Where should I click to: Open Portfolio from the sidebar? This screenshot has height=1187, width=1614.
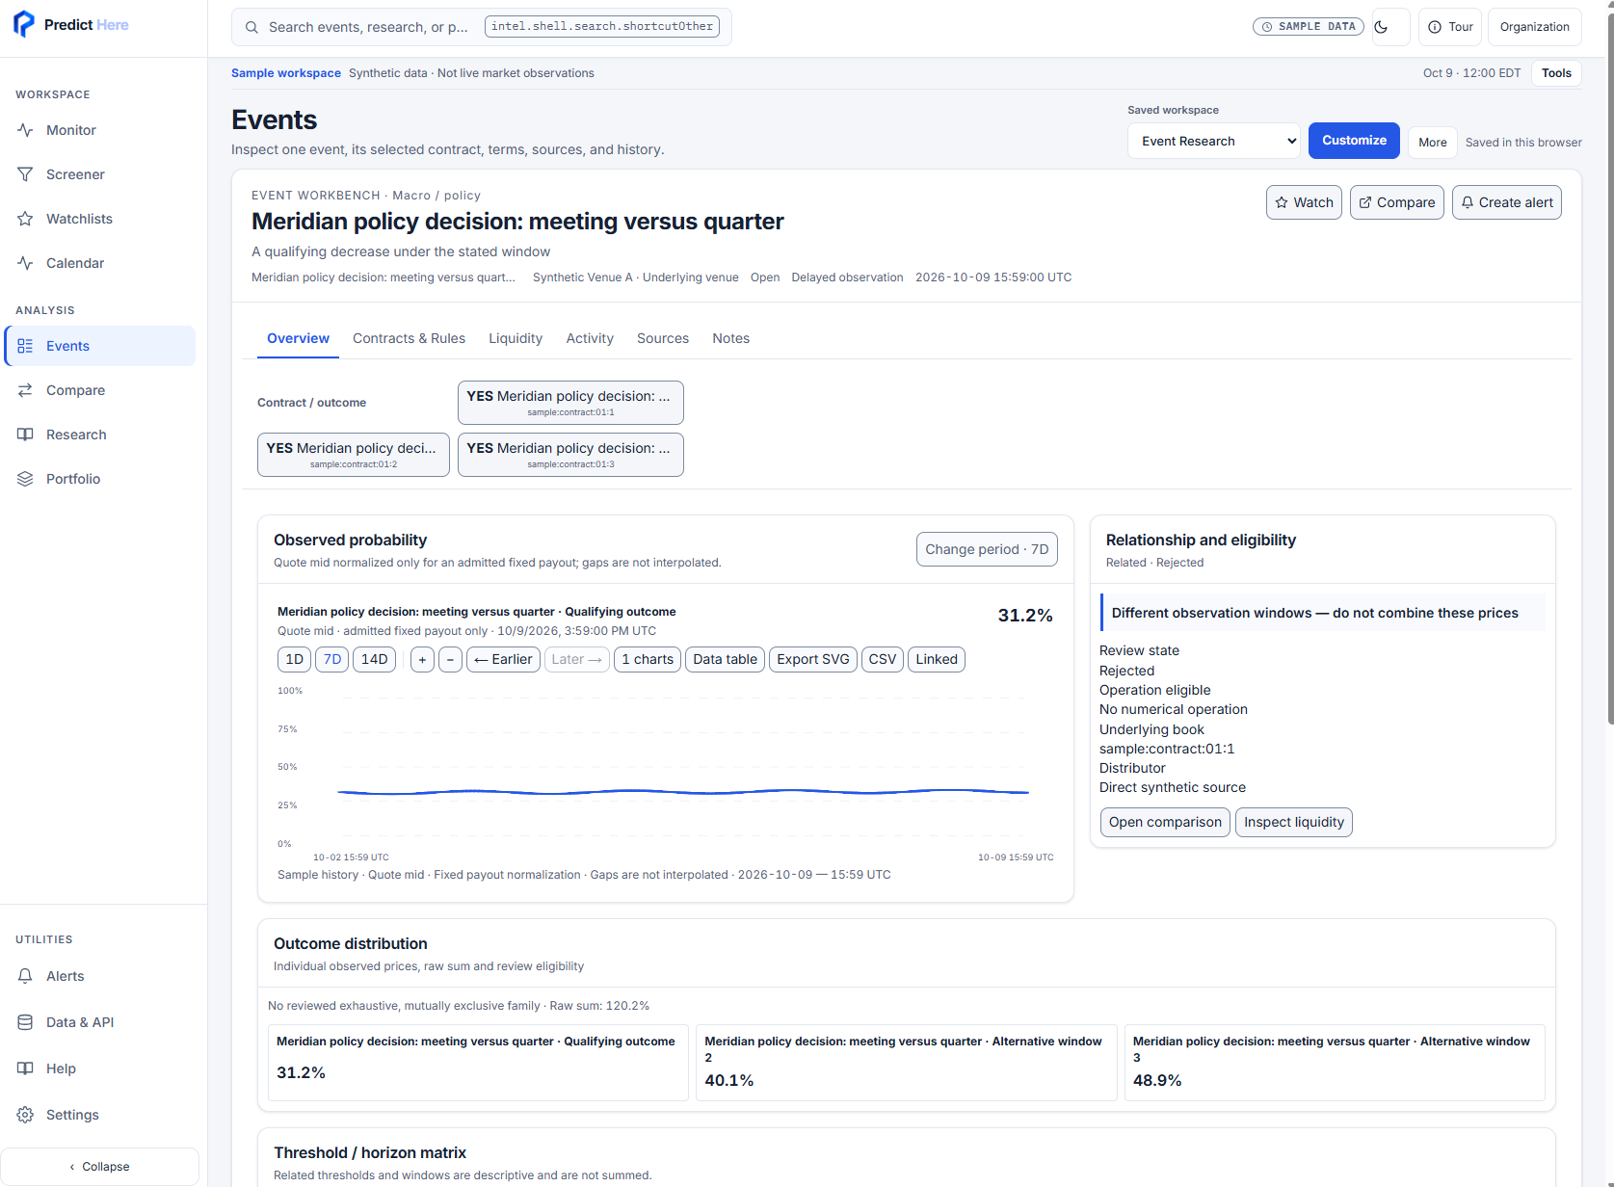[x=99, y=479]
